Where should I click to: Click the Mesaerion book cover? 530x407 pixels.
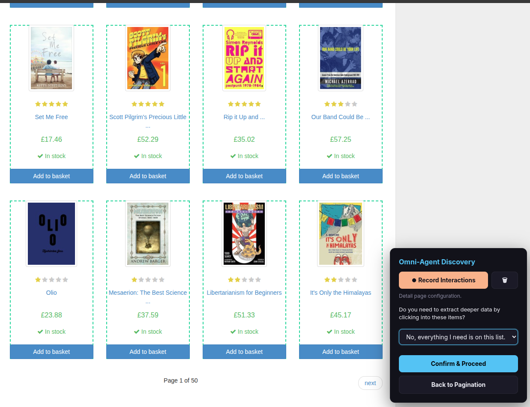(x=148, y=233)
